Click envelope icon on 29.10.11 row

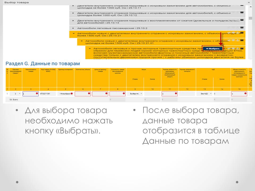[x=242, y=5]
